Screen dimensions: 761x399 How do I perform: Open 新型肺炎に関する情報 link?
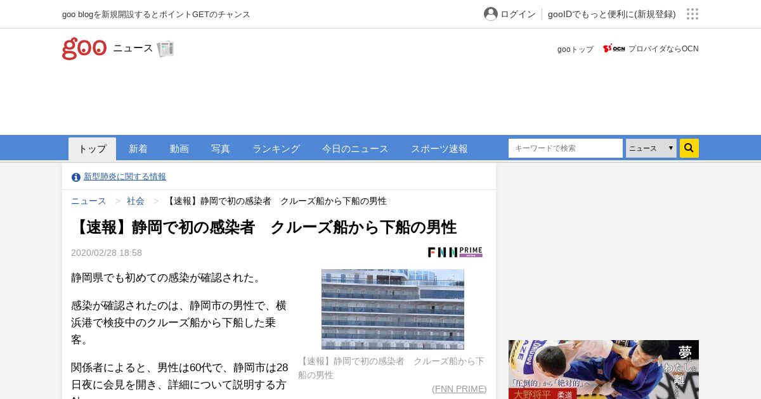click(x=125, y=177)
